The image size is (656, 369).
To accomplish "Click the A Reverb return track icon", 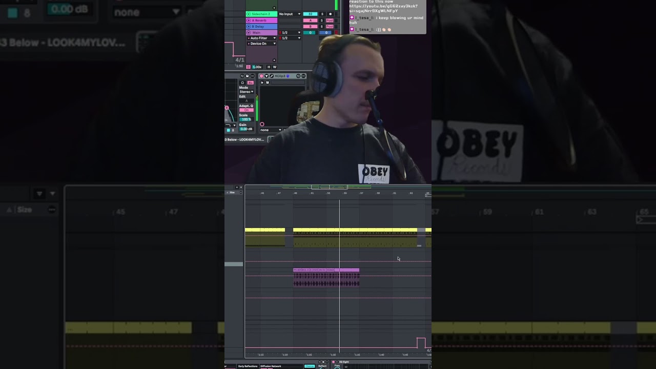I will [249, 20].
